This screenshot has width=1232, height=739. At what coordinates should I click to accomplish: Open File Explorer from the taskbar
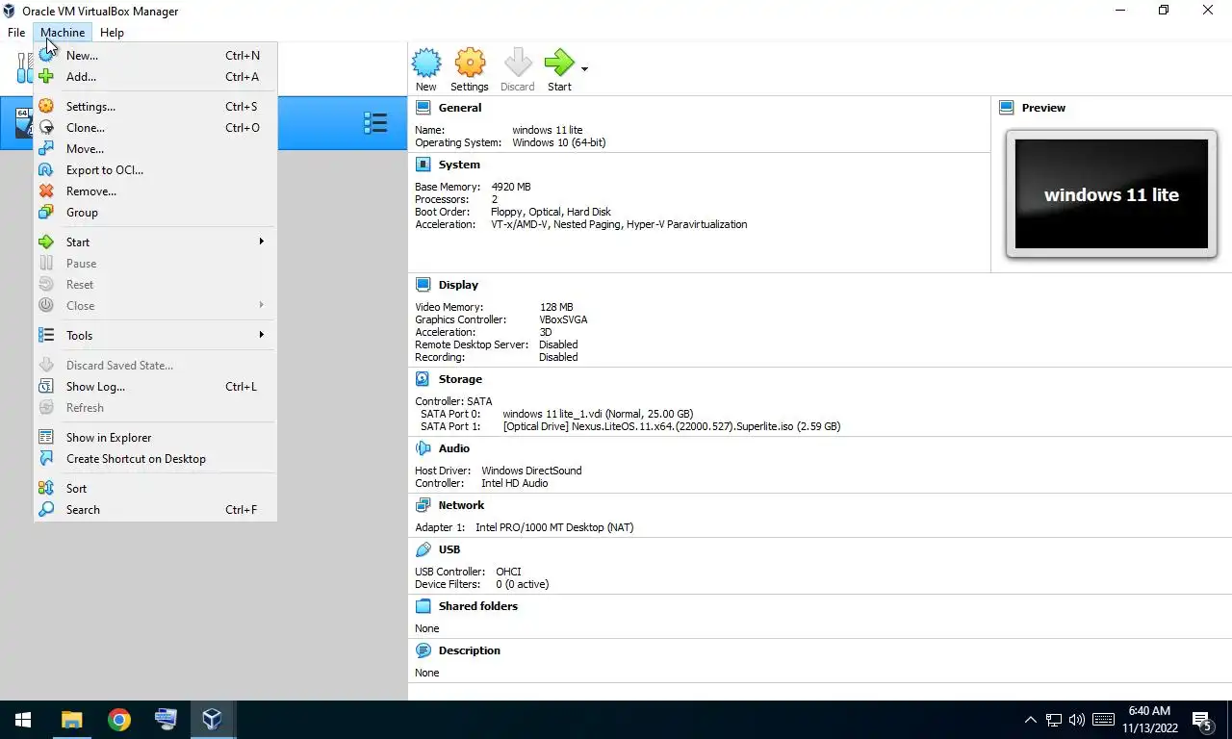pyautogui.click(x=72, y=720)
